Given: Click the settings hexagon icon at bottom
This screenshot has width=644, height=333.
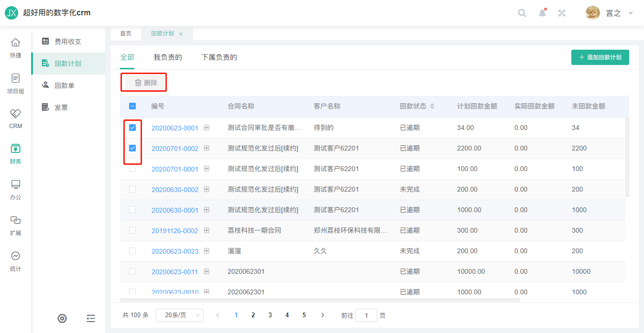Looking at the screenshot, I should (62, 319).
